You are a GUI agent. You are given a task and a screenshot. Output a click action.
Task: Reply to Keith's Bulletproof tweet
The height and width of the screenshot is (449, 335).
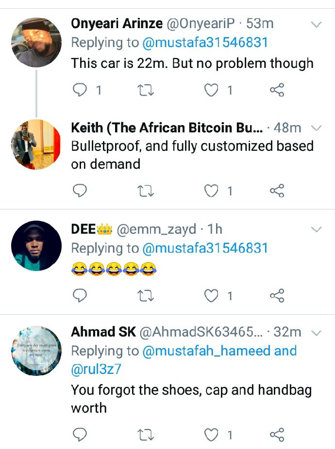click(x=80, y=192)
